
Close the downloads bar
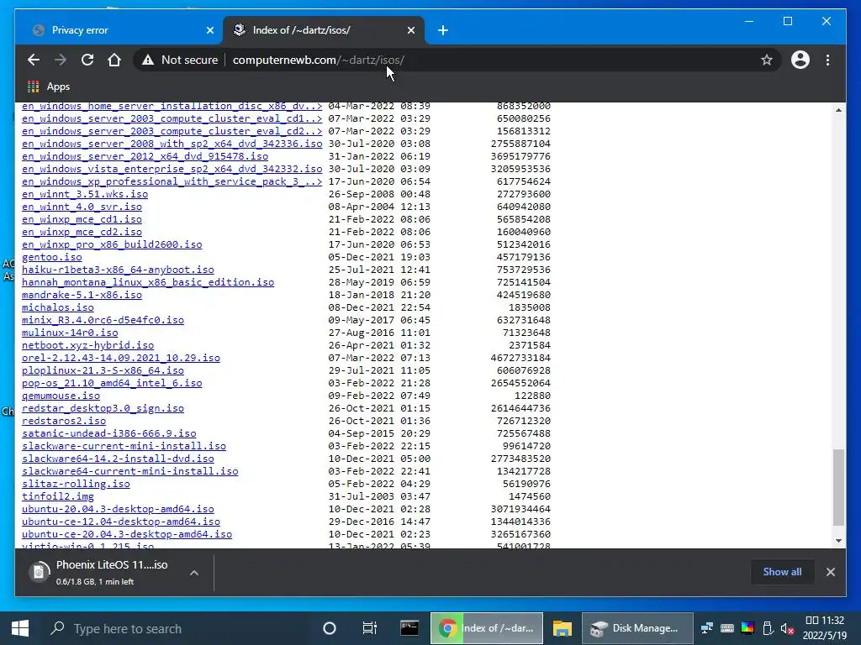pos(830,572)
